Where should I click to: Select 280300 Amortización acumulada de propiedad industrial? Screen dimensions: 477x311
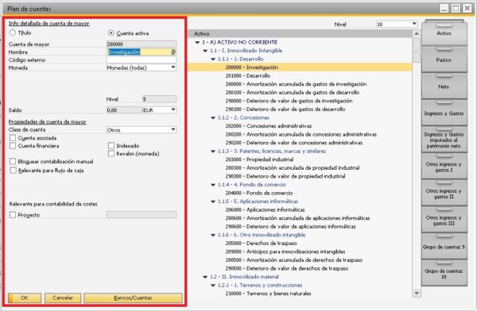pos(293,167)
